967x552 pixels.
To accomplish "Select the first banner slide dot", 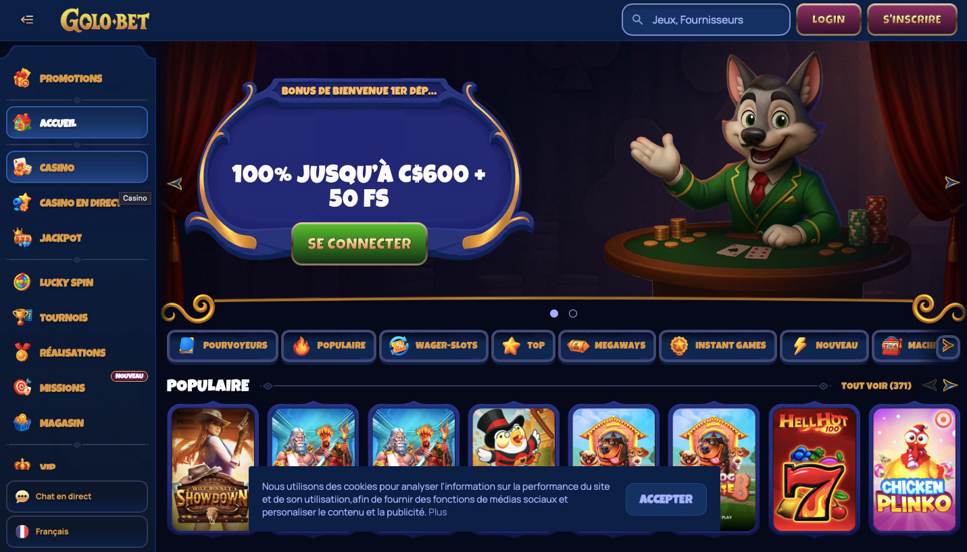I will point(554,313).
